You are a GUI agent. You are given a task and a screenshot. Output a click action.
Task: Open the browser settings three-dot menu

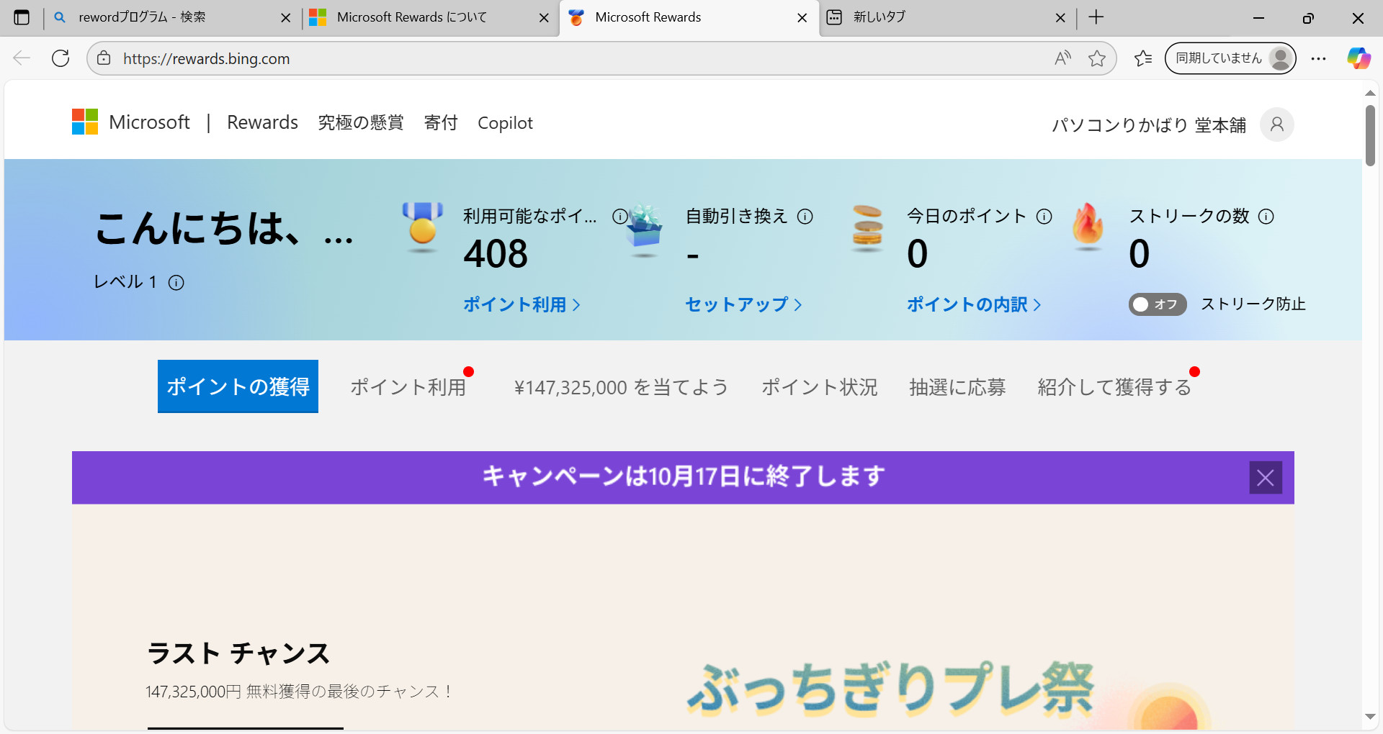[1320, 58]
